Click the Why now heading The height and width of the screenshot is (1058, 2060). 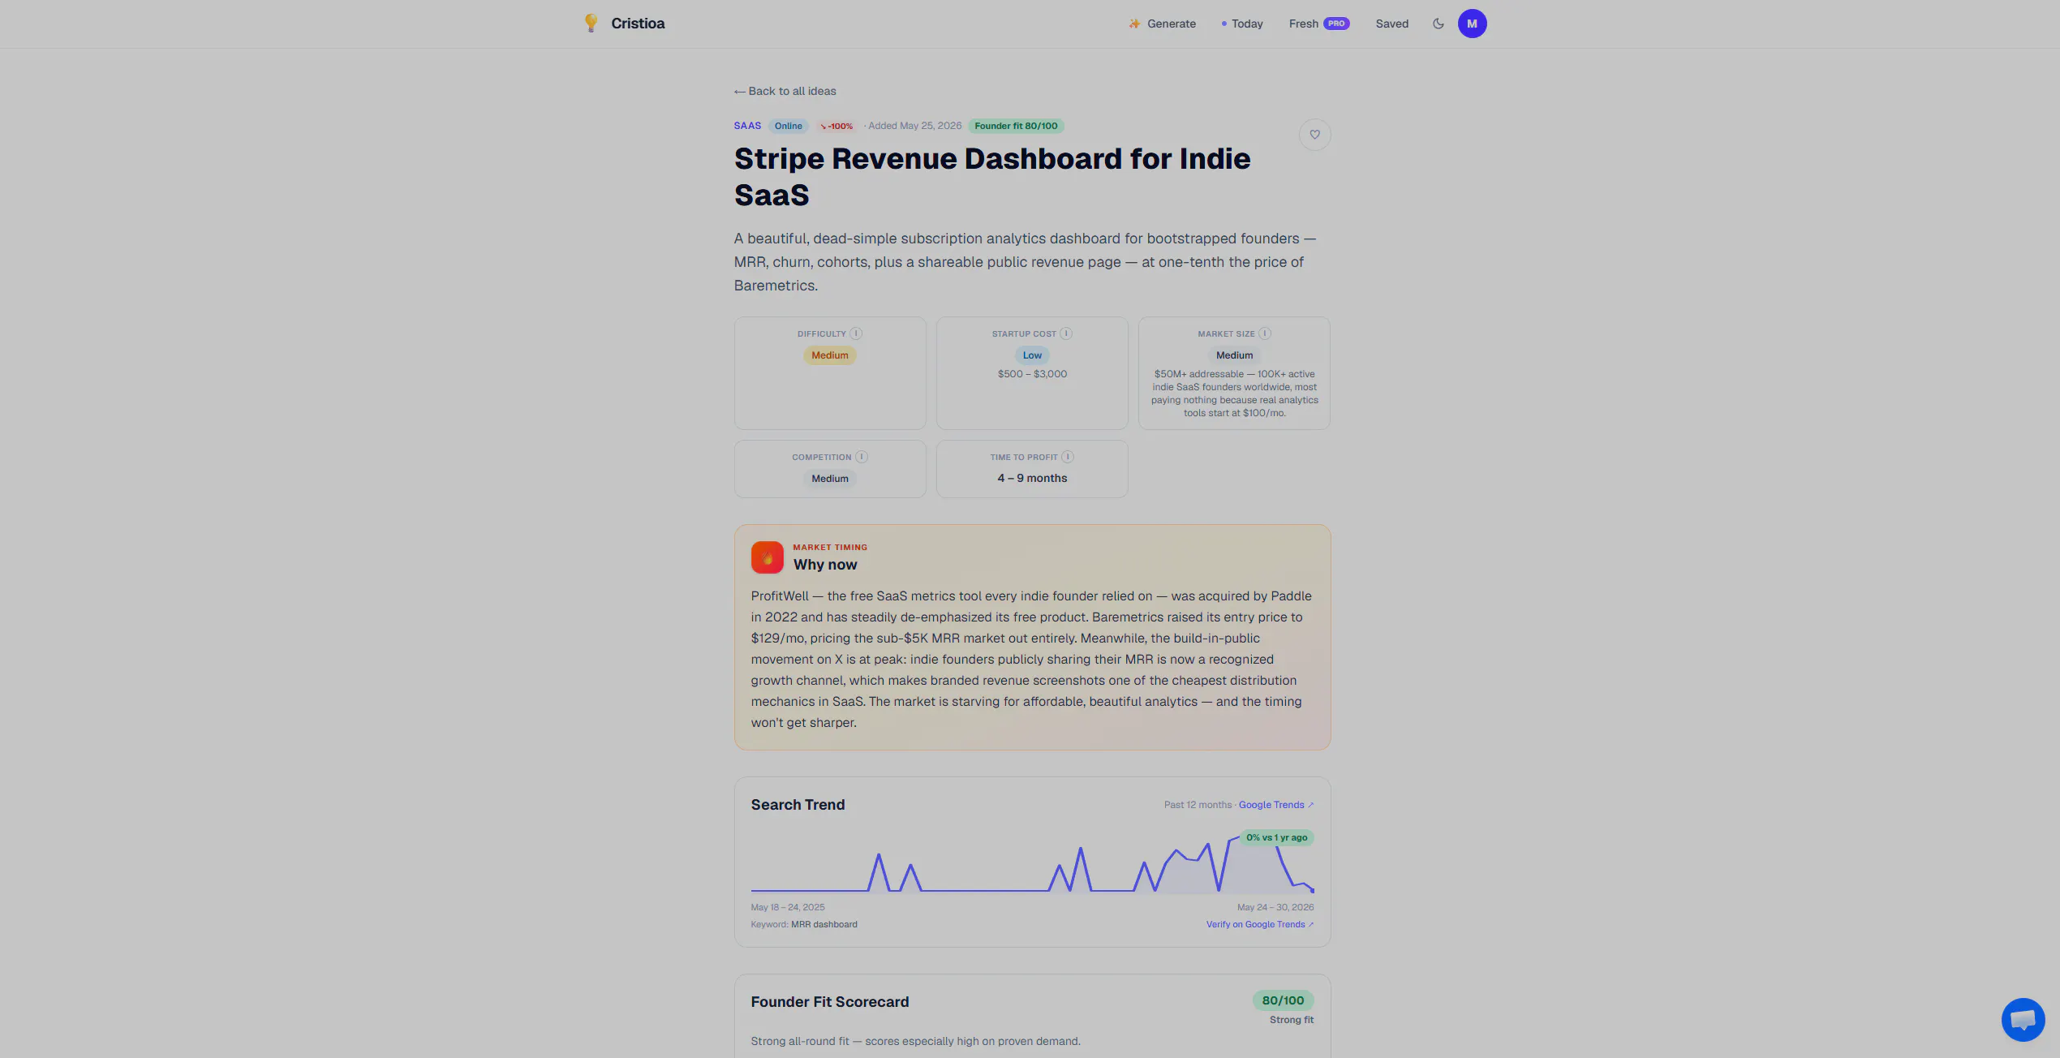pyautogui.click(x=824, y=565)
